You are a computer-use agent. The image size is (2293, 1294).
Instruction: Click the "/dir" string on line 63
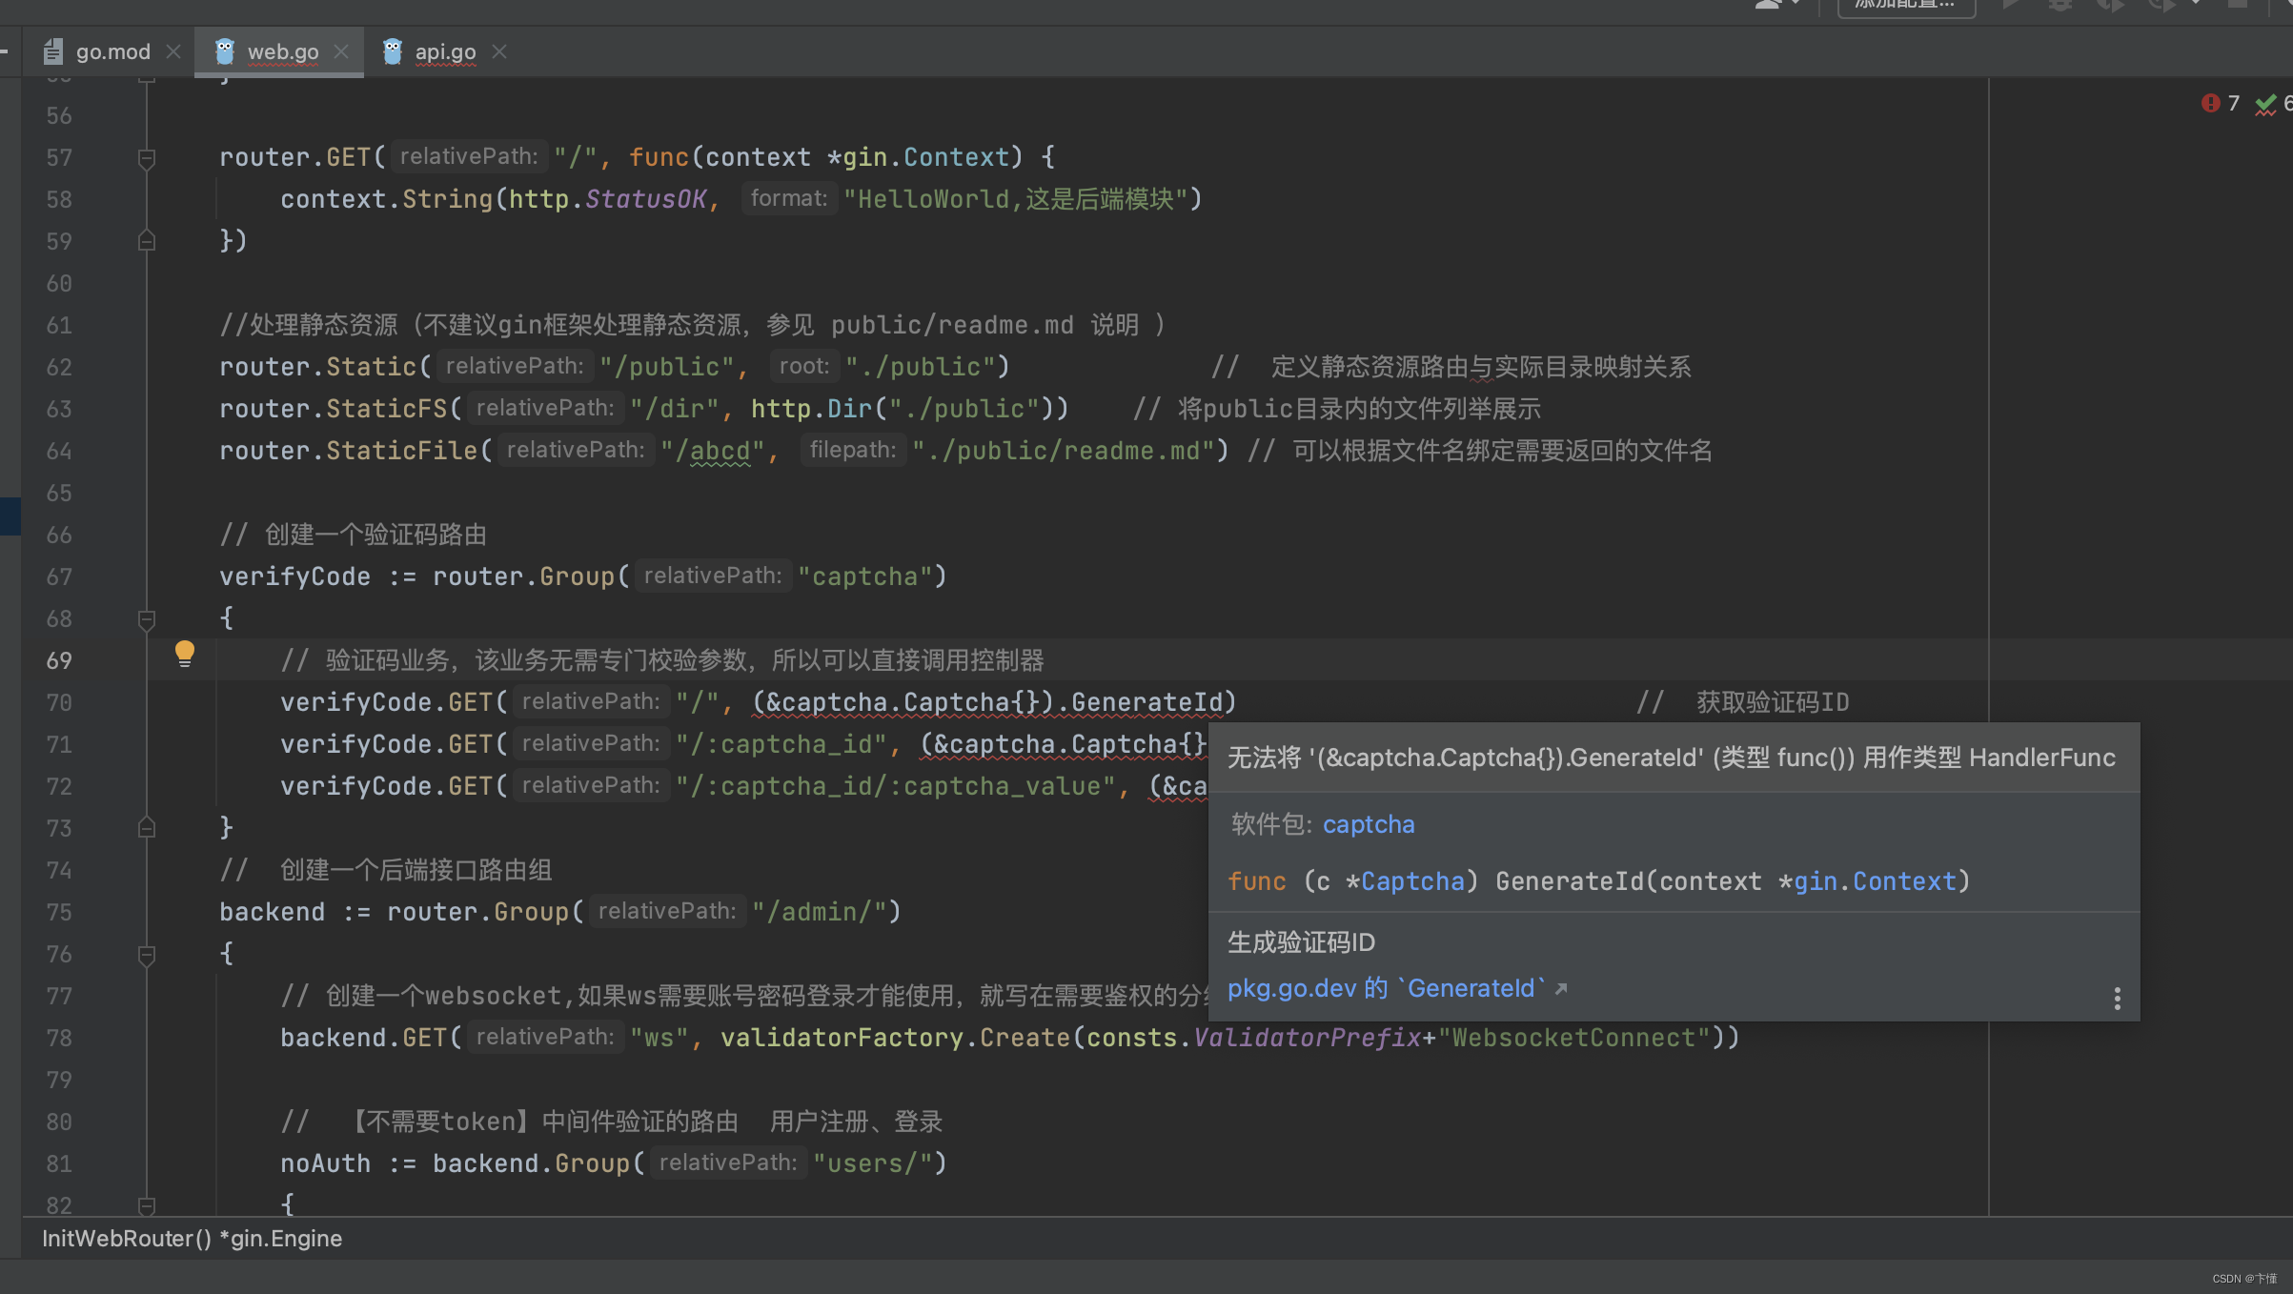tap(675, 409)
